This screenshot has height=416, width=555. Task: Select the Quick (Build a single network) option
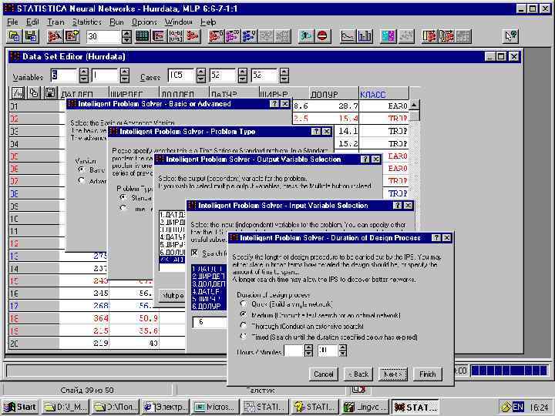coord(243,304)
